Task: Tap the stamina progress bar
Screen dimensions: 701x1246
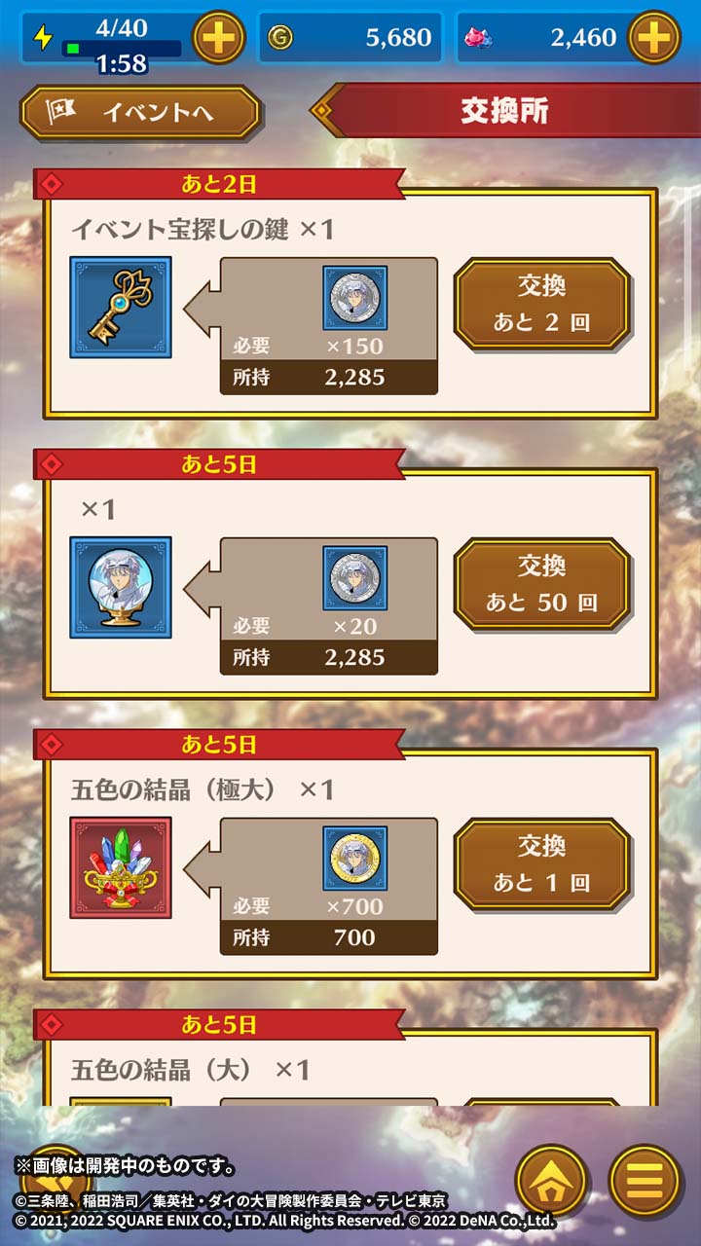Action: pyautogui.click(x=122, y=48)
